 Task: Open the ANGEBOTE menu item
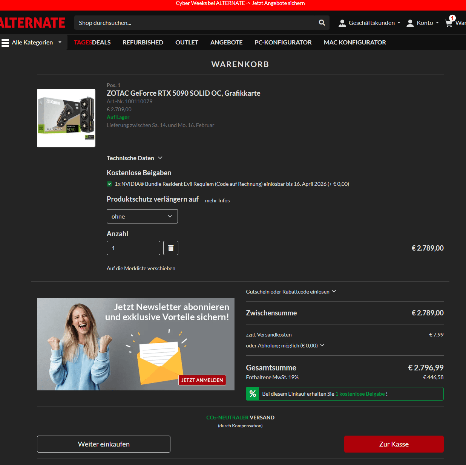(226, 42)
